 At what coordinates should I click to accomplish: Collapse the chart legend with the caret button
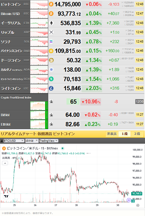pyautogui.click(x=5, y=163)
